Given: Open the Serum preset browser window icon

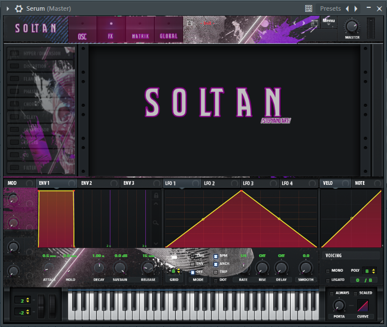Looking at the screenshot, I should [314, 23].
